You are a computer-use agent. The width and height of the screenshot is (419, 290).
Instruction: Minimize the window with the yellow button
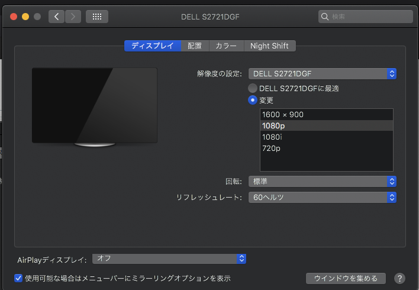25,17
